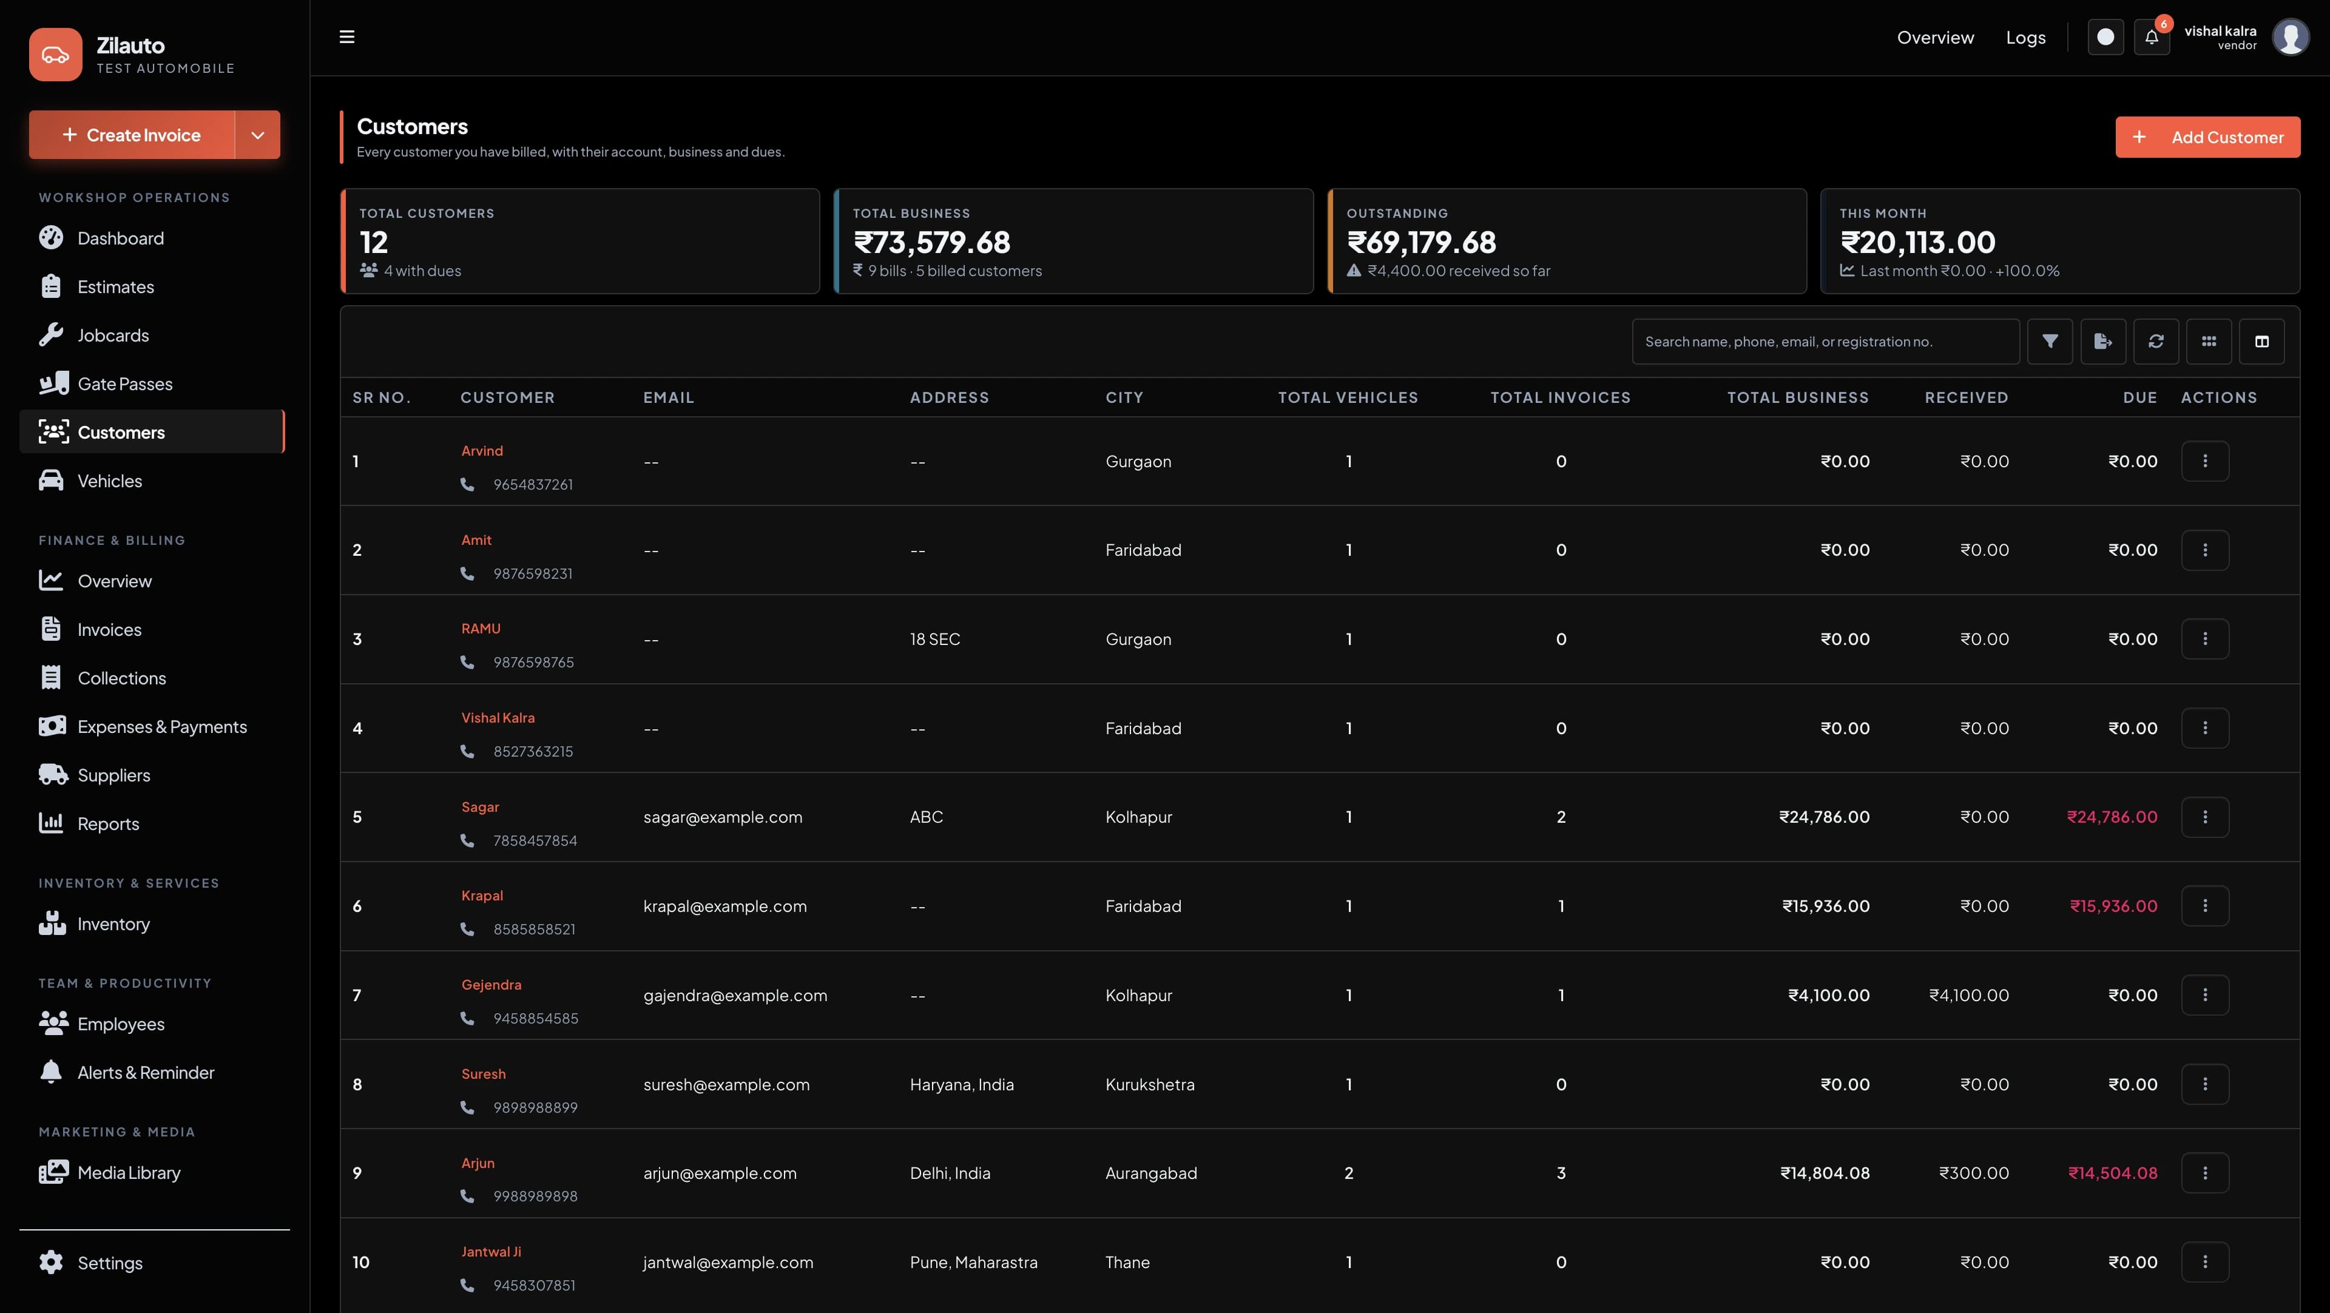Viewport: 2330px width, 1313px height.
Task: Click the filter funnel icon
Action: coord(2050,342)
